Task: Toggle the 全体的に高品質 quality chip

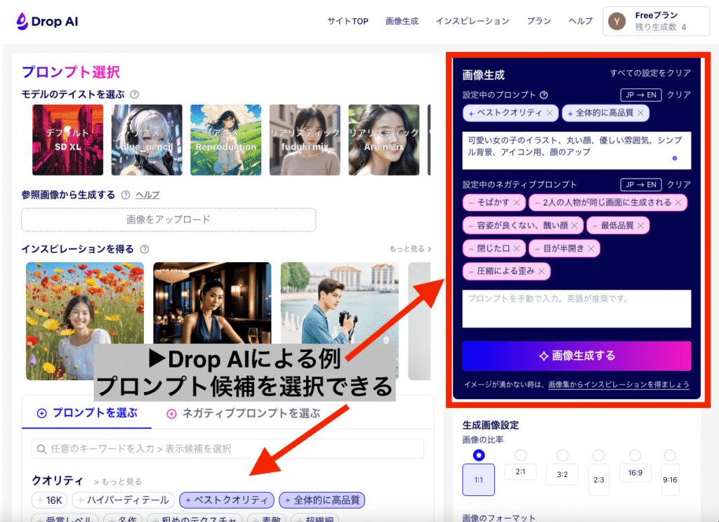Action: pyautogui.click(x=322, y=500)
